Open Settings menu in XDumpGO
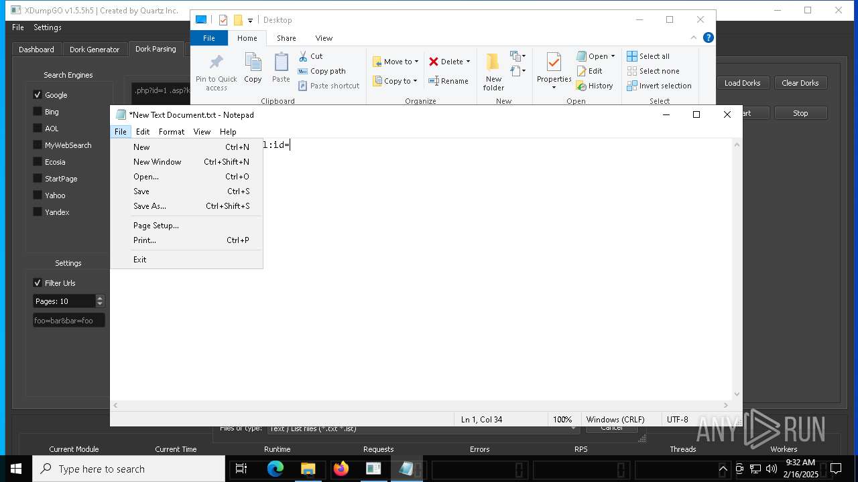This screenshot has height=482, width=858. coord(48,27)
